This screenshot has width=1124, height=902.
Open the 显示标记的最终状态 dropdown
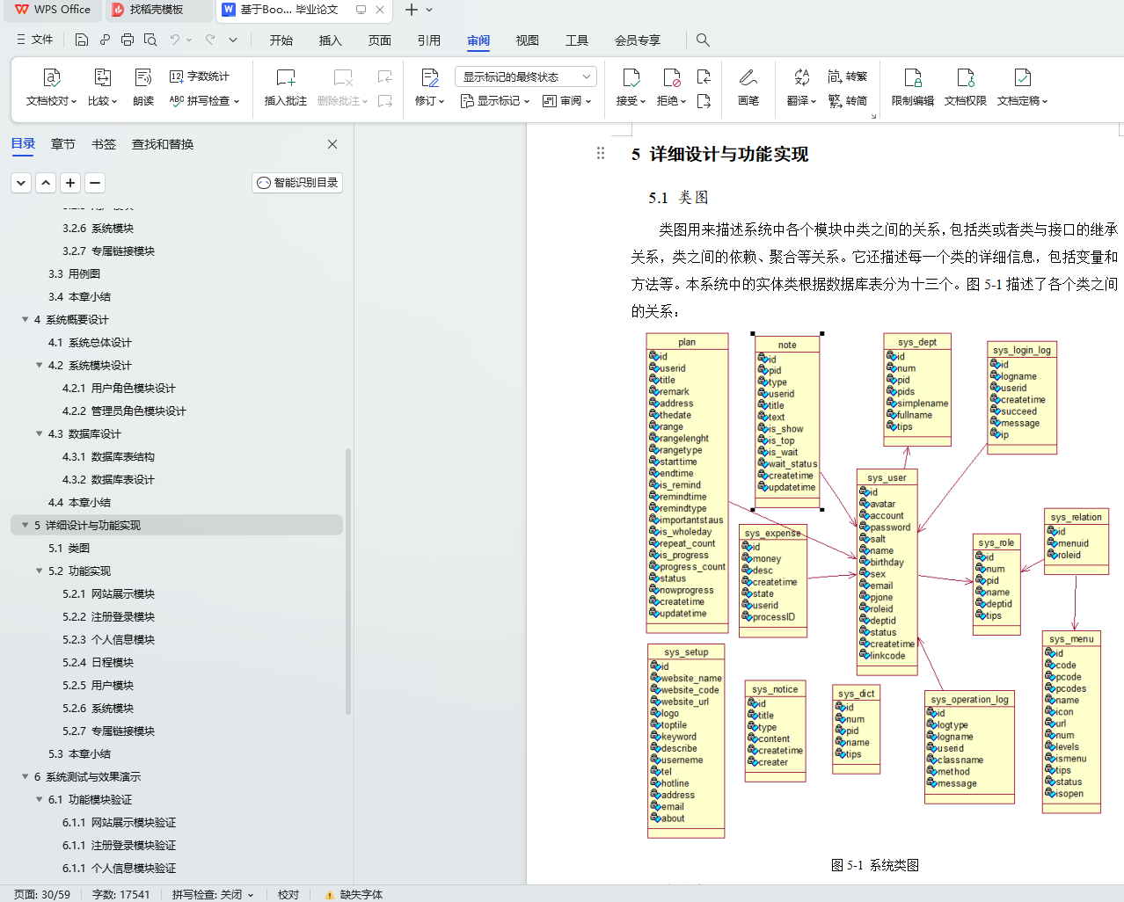[x=526, y=76]
